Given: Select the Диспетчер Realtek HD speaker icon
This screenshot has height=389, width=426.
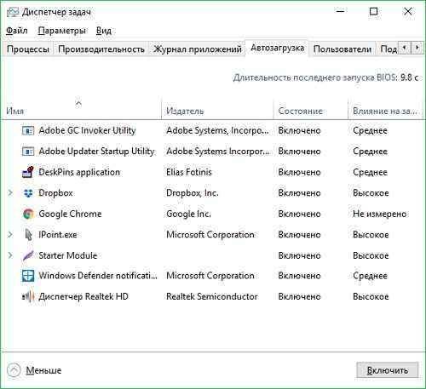Looking at the screenshot, I should pos(28,296).
